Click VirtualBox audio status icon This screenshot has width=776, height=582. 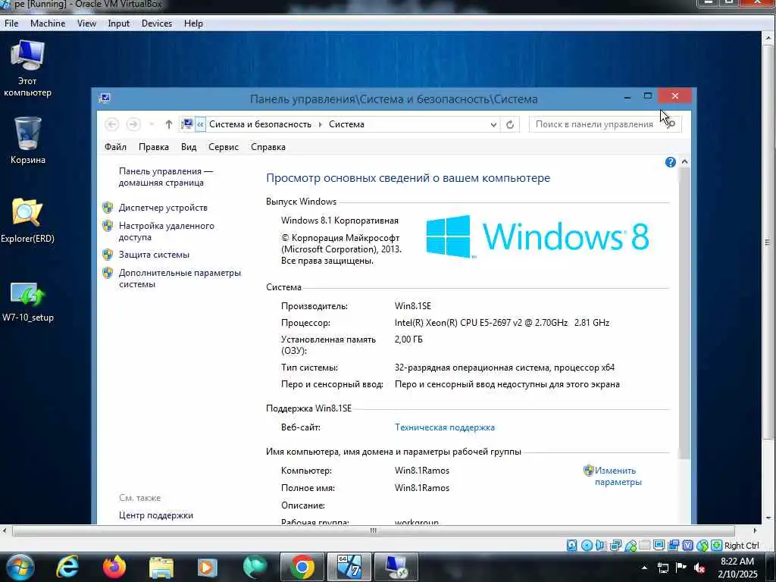coord(601,546)
